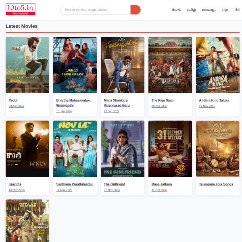Open The Raja Saab title link

point(162,100)
